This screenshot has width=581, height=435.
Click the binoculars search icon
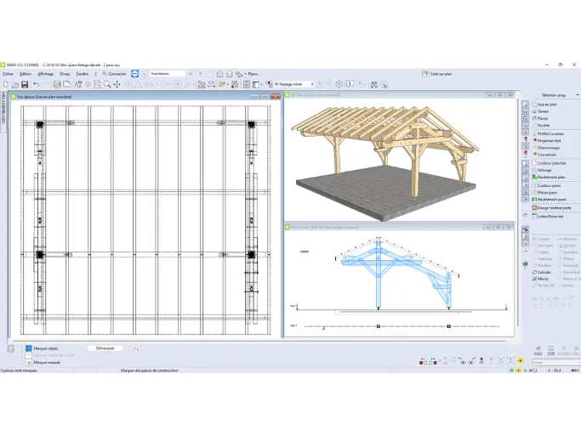[x=374, y=85]
